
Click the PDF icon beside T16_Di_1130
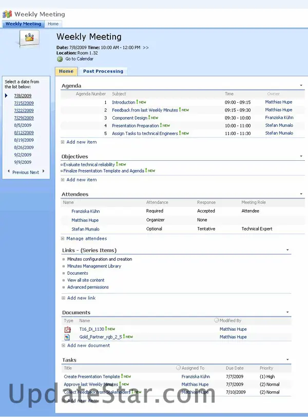pos(67,329)
